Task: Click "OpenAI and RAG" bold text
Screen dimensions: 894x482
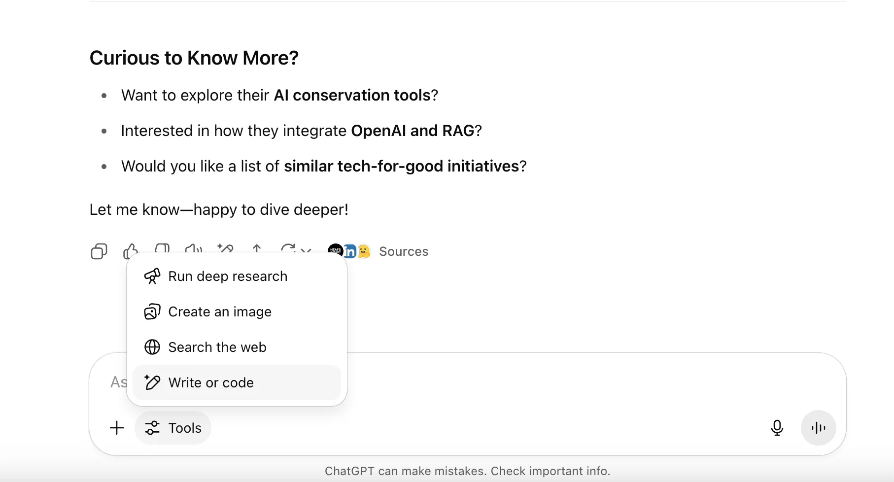Action: click(x=413, y=131)
